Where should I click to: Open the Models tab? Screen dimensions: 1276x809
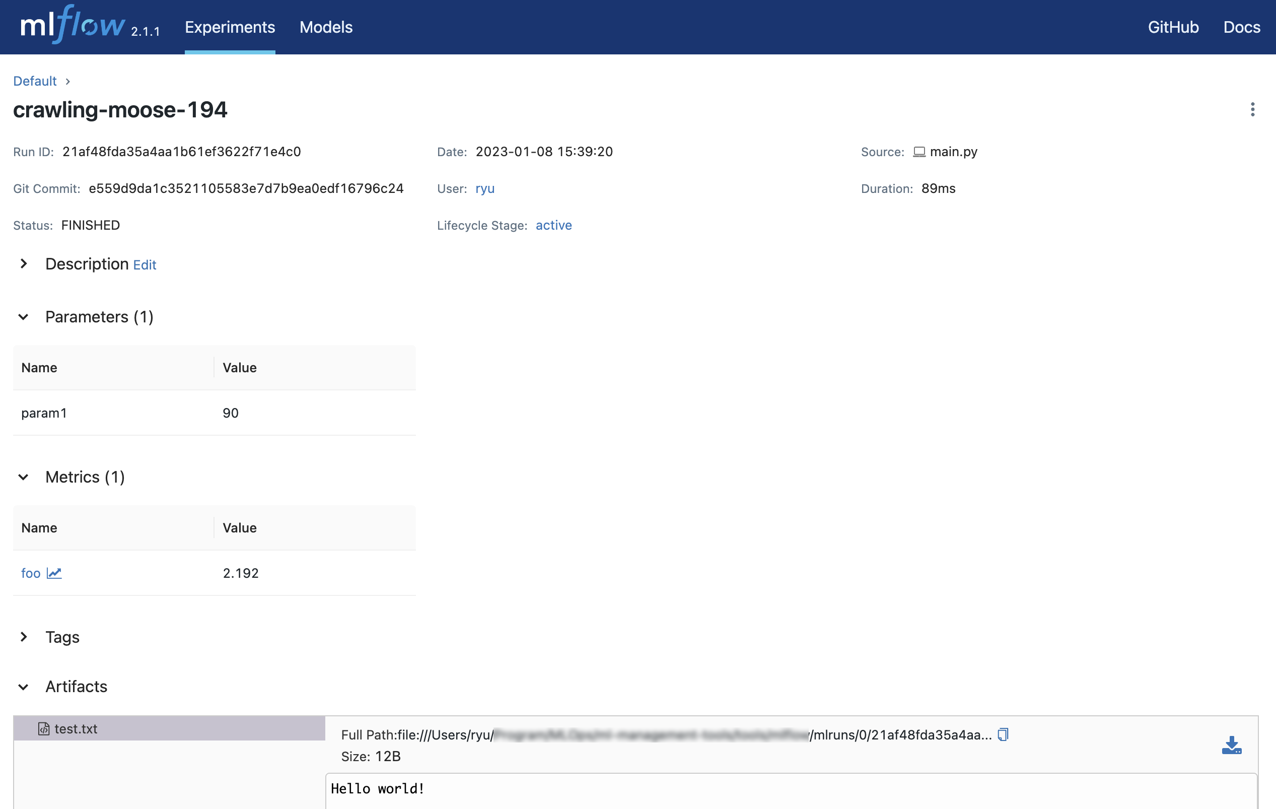click(326, 27)
